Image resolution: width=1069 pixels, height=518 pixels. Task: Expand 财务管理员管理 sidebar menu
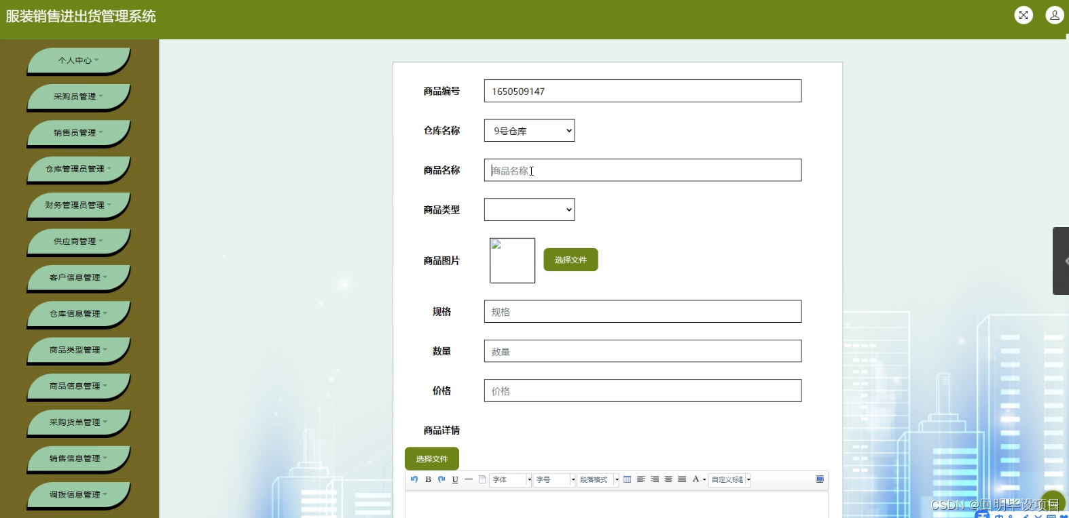pos(78,205)
